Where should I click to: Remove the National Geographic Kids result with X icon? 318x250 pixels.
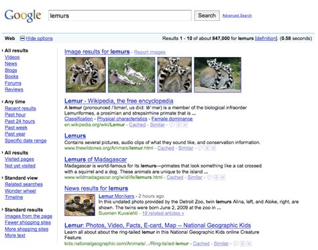[x=249, y=244]
